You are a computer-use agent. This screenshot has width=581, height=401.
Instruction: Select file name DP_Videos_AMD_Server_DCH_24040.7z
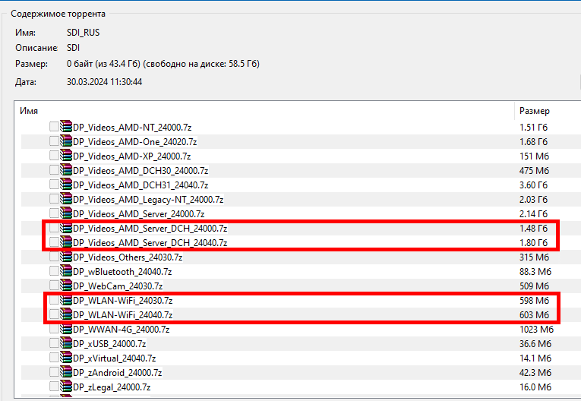click(150, 243)
